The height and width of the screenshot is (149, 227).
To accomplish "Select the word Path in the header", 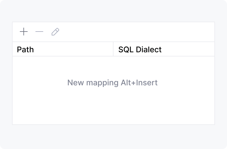I will [x=25, y=50].
